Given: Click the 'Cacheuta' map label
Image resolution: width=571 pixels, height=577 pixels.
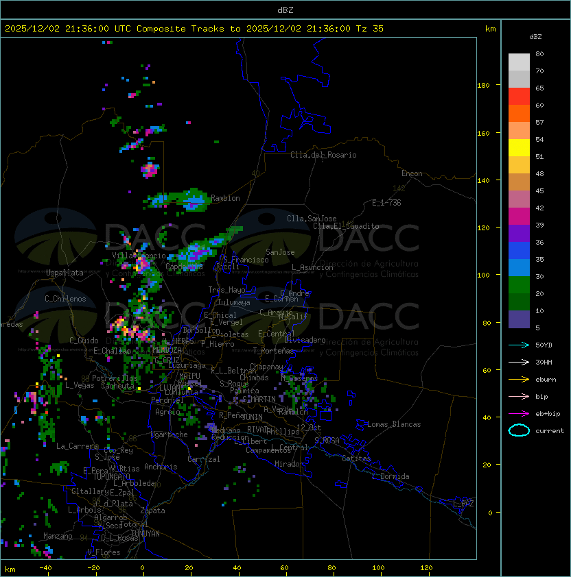Looking at the screenshot, I should click(x=117, y=386).
